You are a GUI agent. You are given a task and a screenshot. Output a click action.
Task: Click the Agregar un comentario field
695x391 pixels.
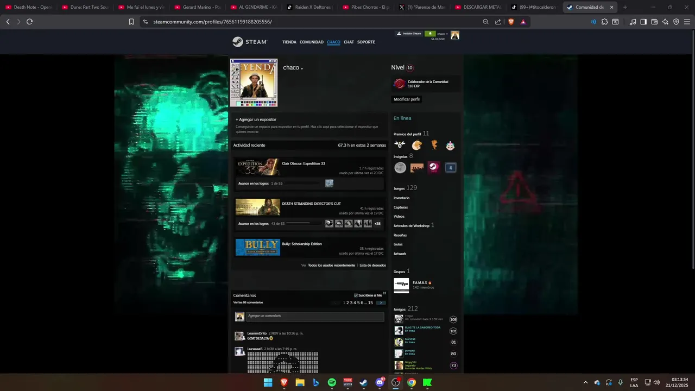pos(315,317)
